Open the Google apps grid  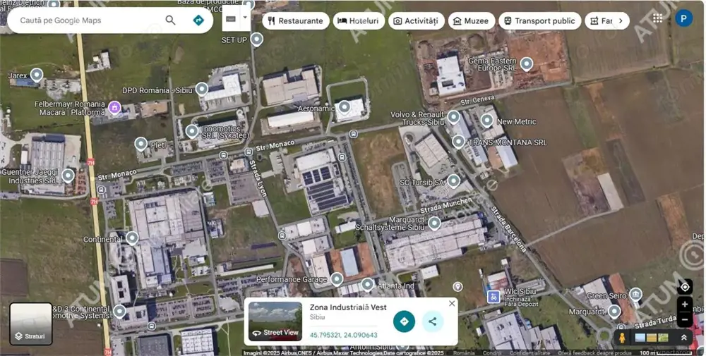657,18
